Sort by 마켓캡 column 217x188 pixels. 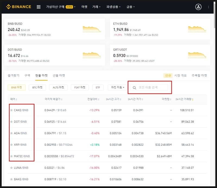coord(167,99)
